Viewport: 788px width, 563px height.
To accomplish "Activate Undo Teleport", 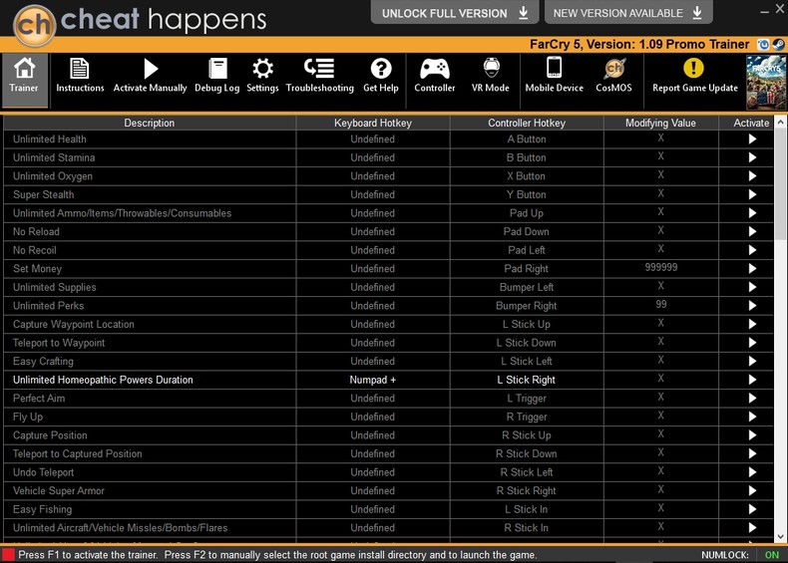I will click(x=752, y=472).
